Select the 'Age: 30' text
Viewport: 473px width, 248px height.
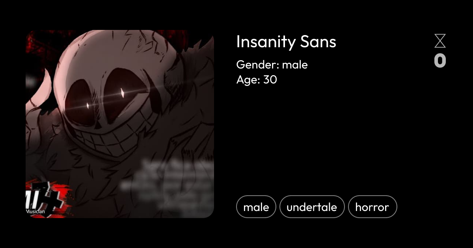pos(256,80)
